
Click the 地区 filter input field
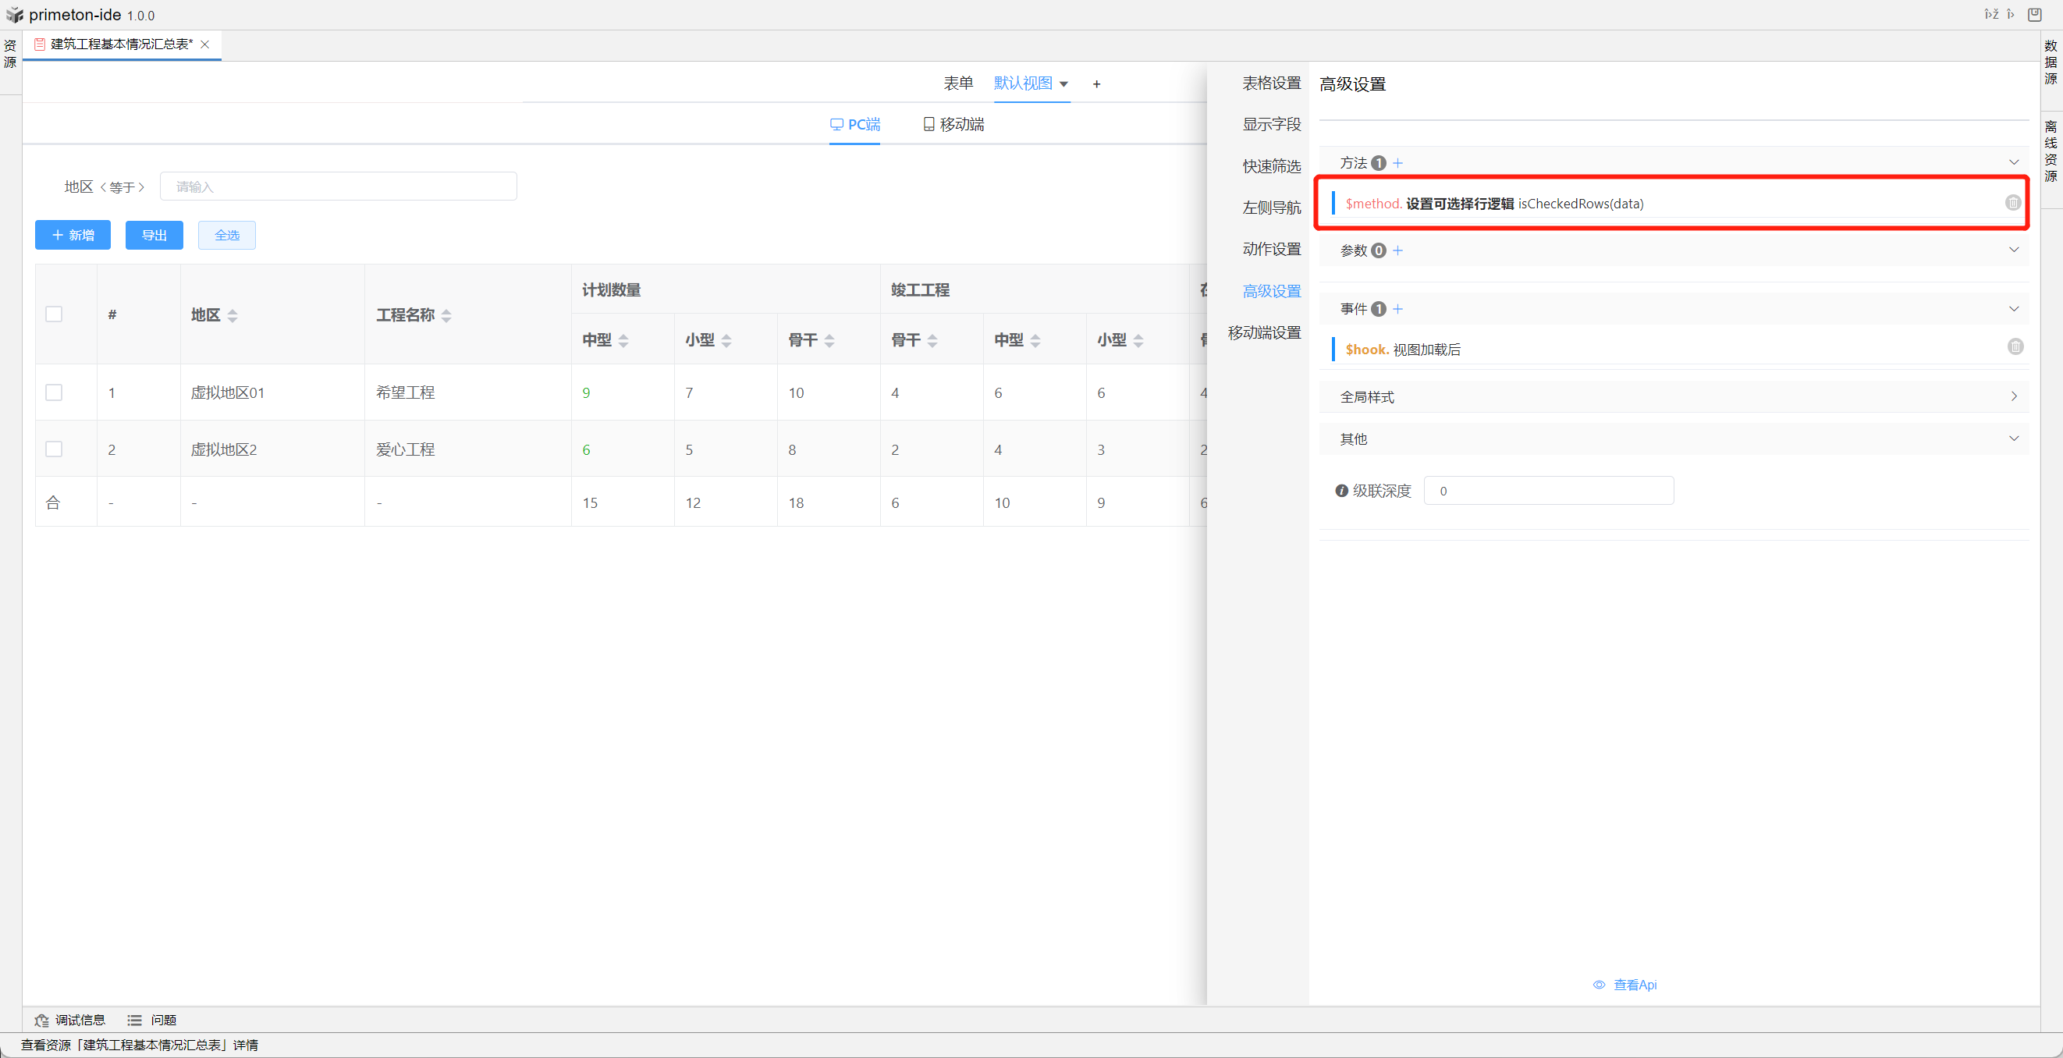point(338,186)
